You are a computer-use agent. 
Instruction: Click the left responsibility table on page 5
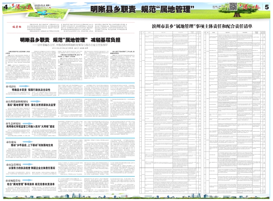[x=170, y=112]
